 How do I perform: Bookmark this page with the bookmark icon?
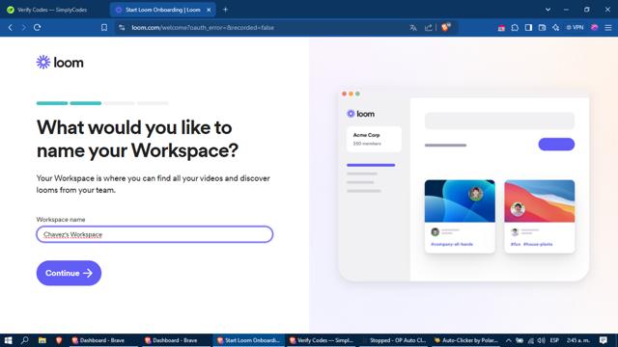(104, 28)
